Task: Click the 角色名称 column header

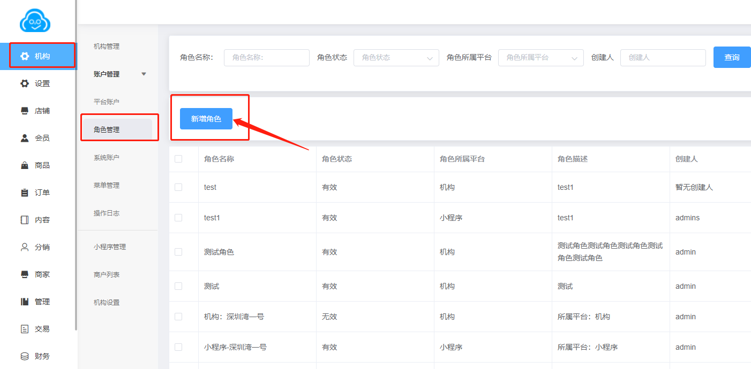Action: (219, 159)
